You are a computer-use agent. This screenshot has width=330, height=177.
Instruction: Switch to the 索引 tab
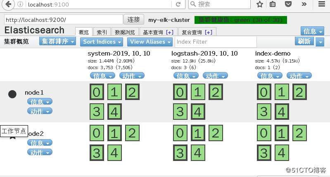(102, 32)
